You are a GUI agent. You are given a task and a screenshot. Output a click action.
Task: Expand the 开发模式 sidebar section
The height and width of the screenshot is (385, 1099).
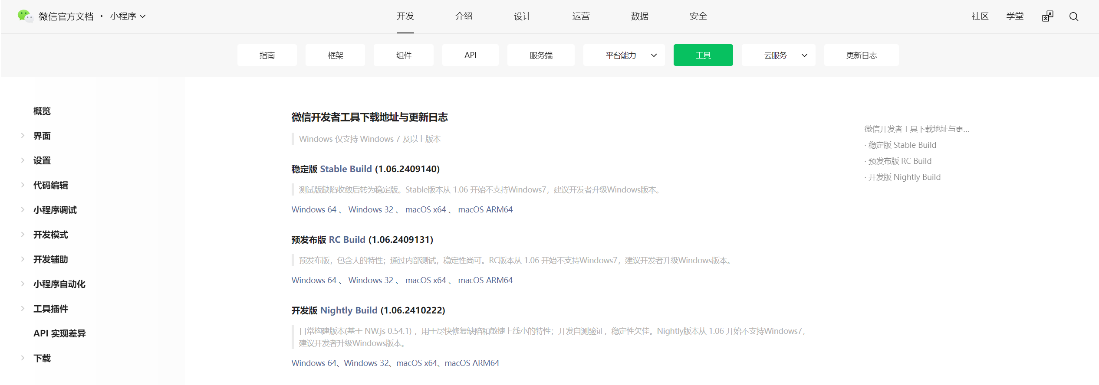[x=23, y=235]
